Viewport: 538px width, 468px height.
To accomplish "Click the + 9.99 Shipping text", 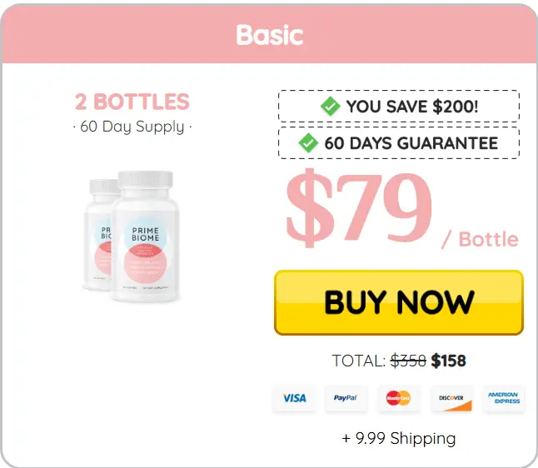I will coord(399,439).
